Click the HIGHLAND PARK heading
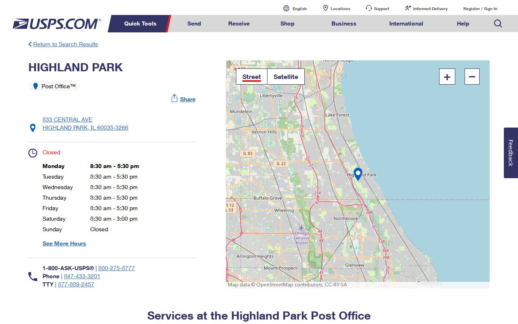 76,67
